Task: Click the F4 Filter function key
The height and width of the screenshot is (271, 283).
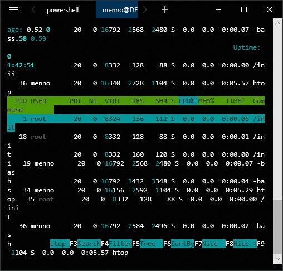Action: (x=116, y=244)
